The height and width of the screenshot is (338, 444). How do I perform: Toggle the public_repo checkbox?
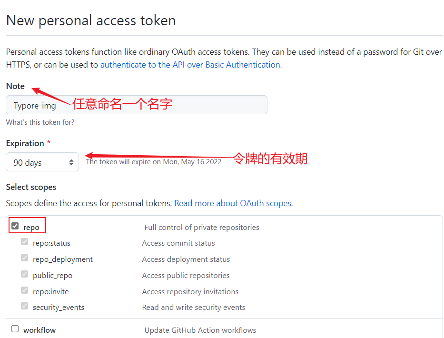tap(25, 274)
